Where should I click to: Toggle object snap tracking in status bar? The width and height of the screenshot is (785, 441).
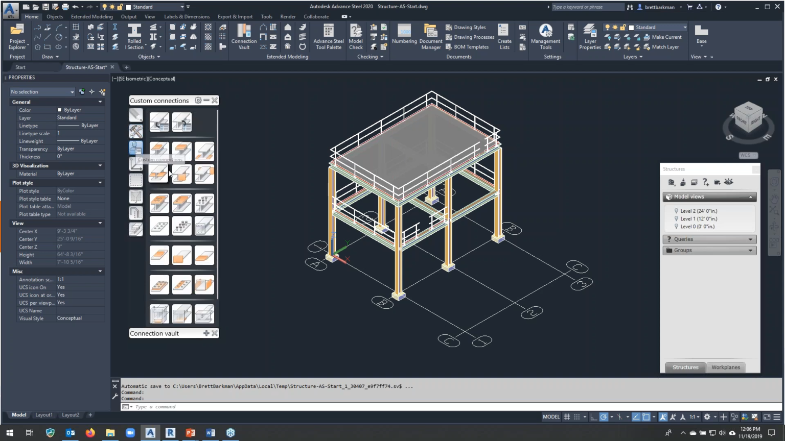(x=636, y=417)
